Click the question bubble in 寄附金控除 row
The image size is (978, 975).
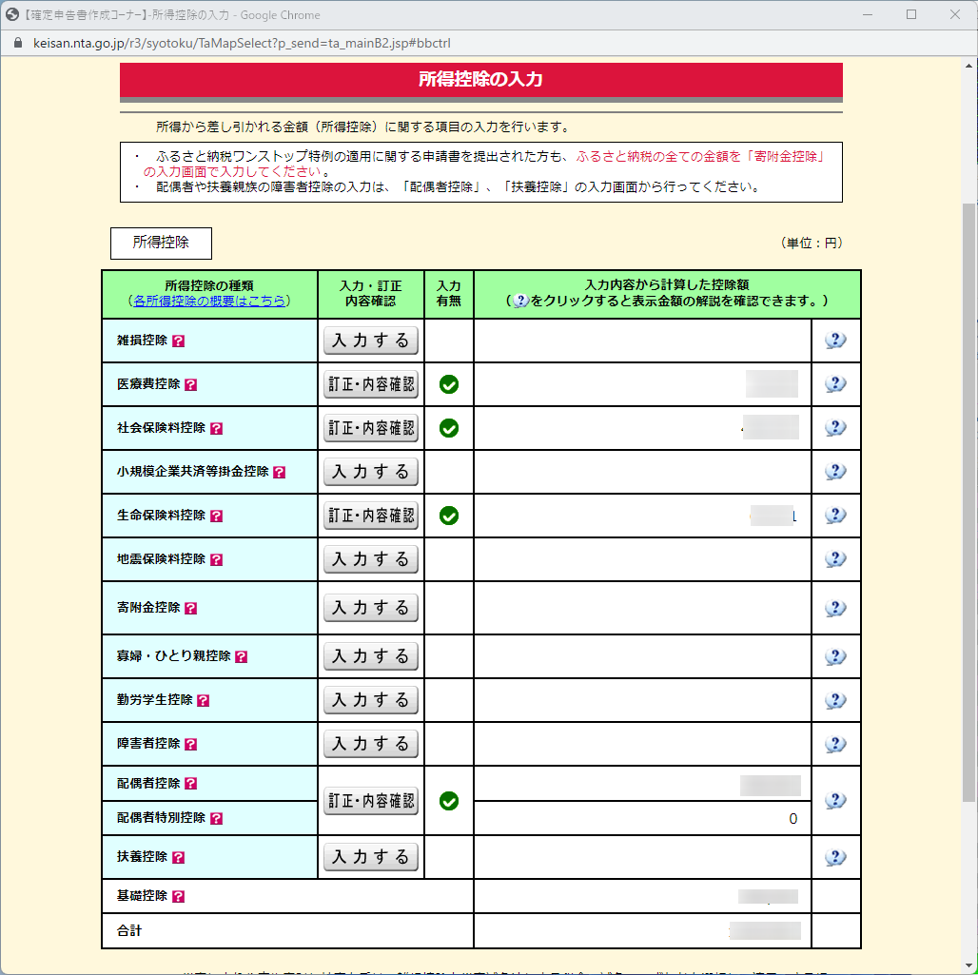point(835,608)
